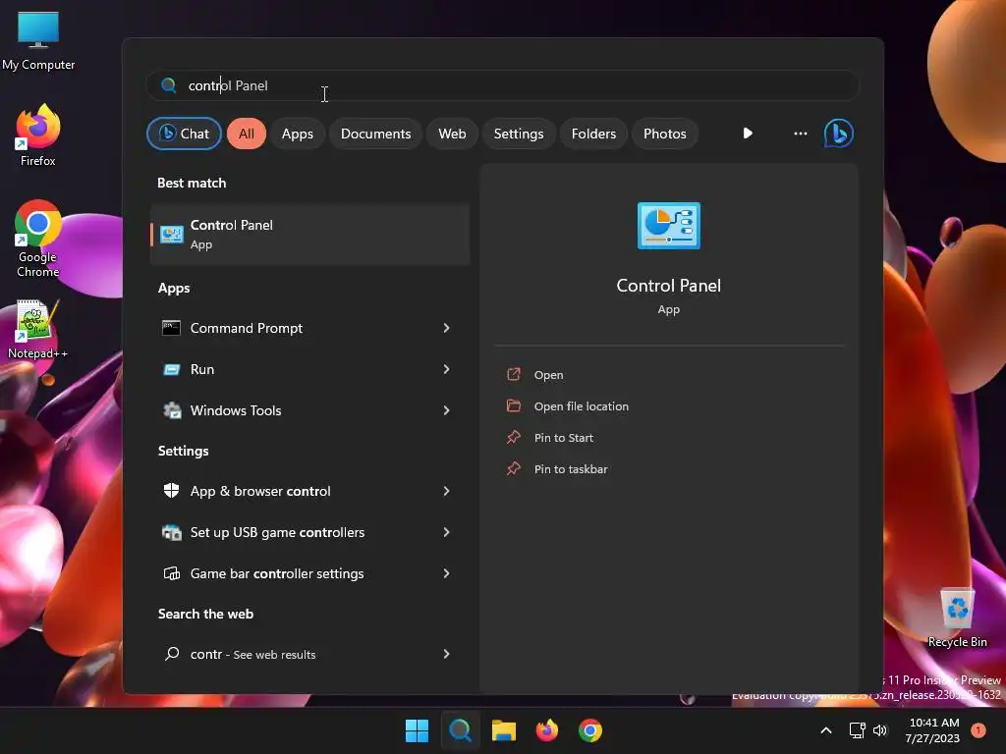Select the All filter tab

(247, 134)
